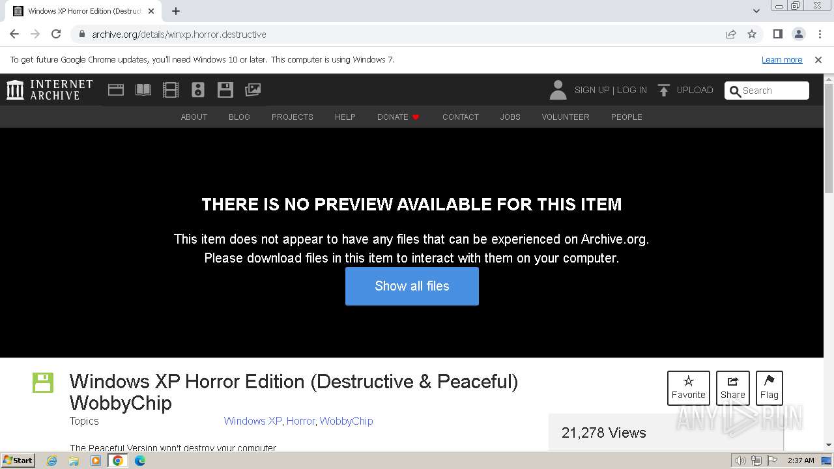Open the PEOPLE menu item

pyautogui.click(x=627, y=117)
